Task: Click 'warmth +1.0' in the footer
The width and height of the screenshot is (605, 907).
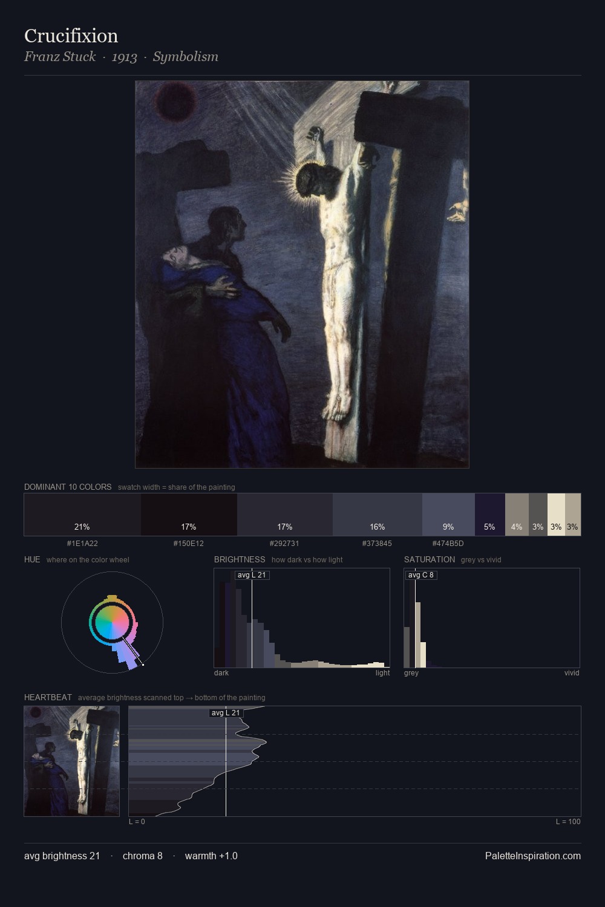Action: pos(211,856)
